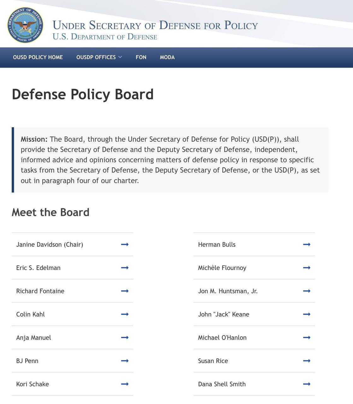Expand the OUSDP Offices dropdown chevron
This screenshot has height=404, width=353.
coord(120,57)
